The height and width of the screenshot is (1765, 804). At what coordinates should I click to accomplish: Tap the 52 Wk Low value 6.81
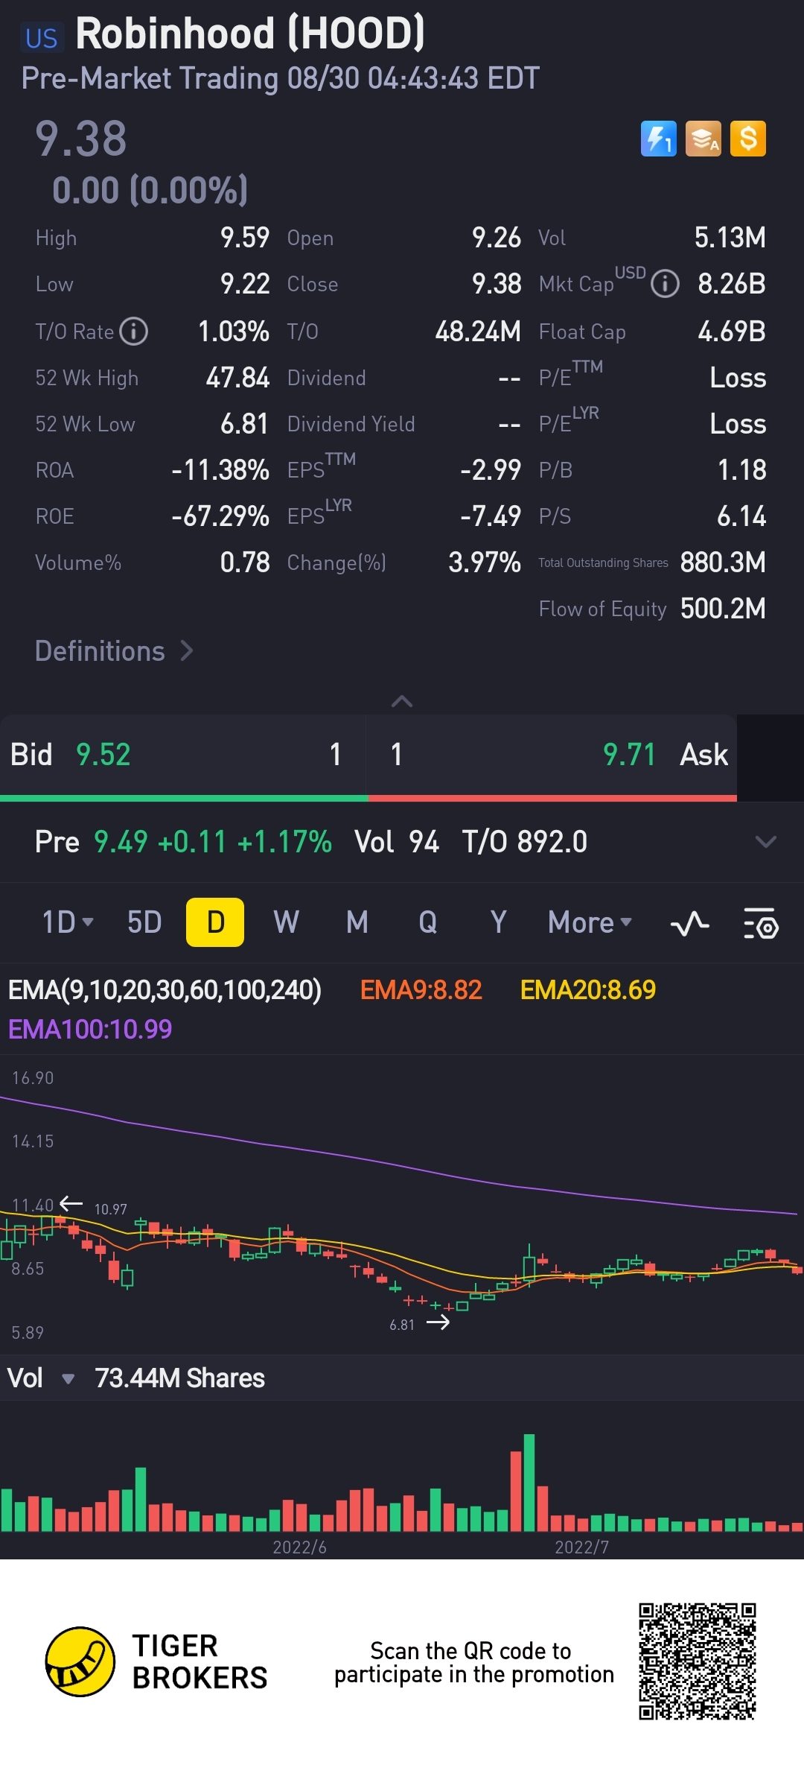click(x=245, y=424)
